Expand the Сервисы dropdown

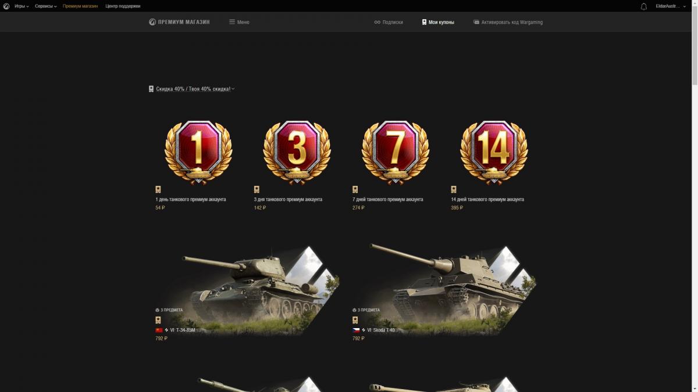(46, 6)
